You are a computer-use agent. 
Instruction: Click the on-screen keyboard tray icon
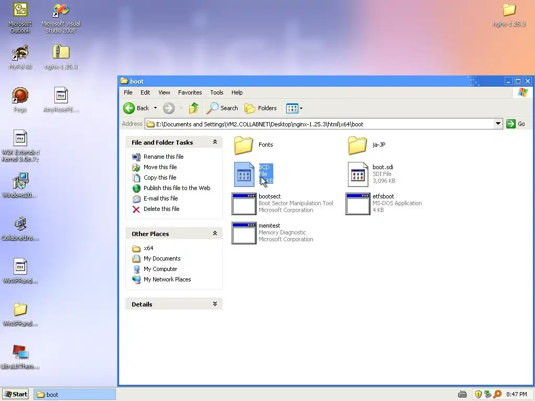tap(462, 394)
